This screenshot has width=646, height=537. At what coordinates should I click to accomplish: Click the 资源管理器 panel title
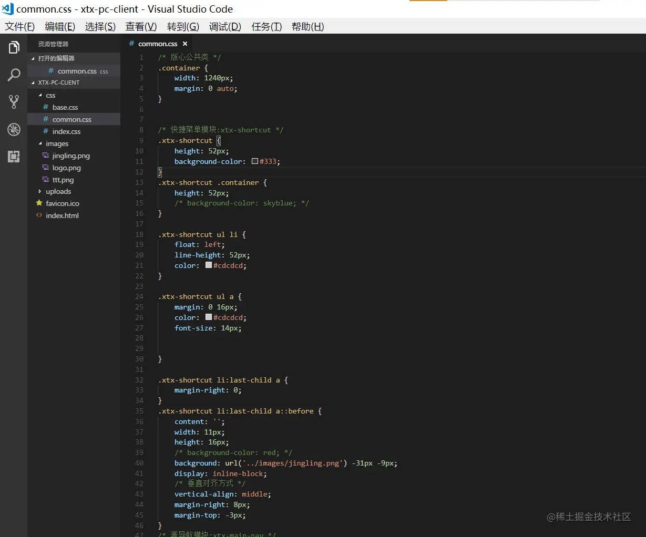[53, 44]
